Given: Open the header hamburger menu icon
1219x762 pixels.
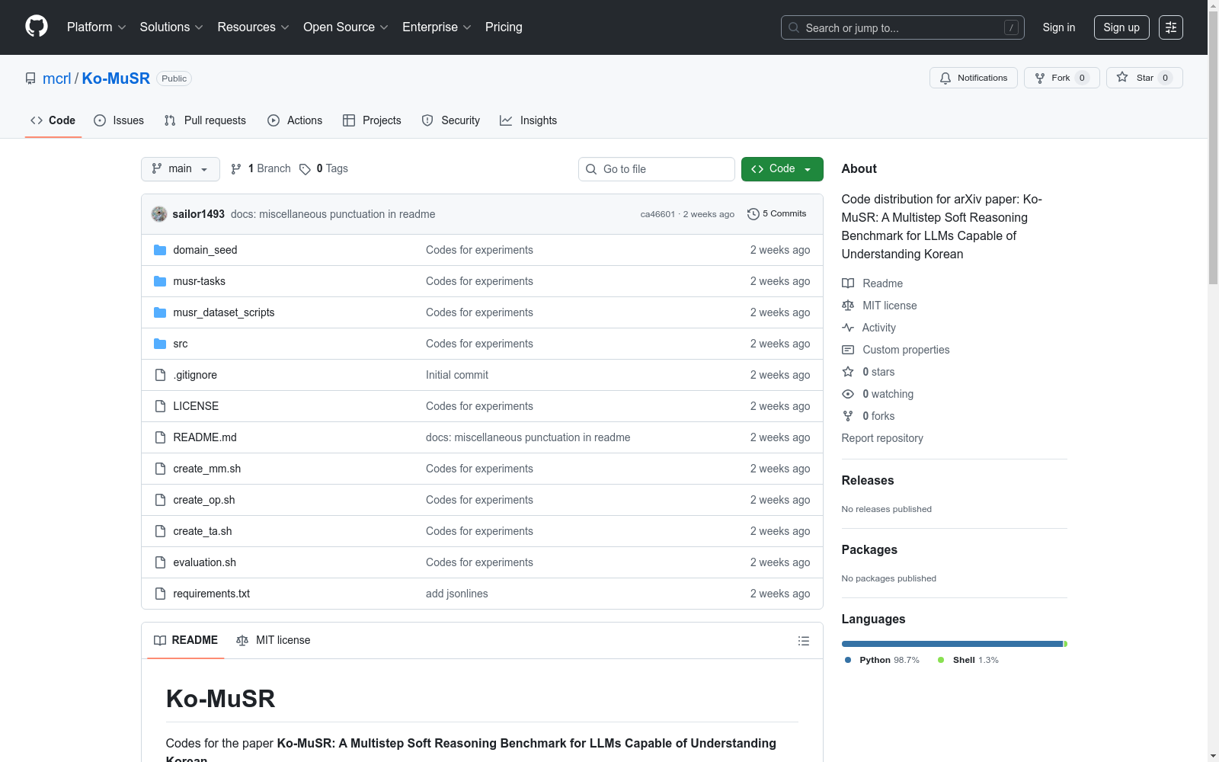Looking at the screenshot, I should [x=1171, y=27].
